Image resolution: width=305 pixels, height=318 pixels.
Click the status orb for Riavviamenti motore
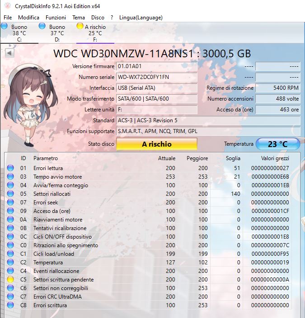(x=10, y=219)
